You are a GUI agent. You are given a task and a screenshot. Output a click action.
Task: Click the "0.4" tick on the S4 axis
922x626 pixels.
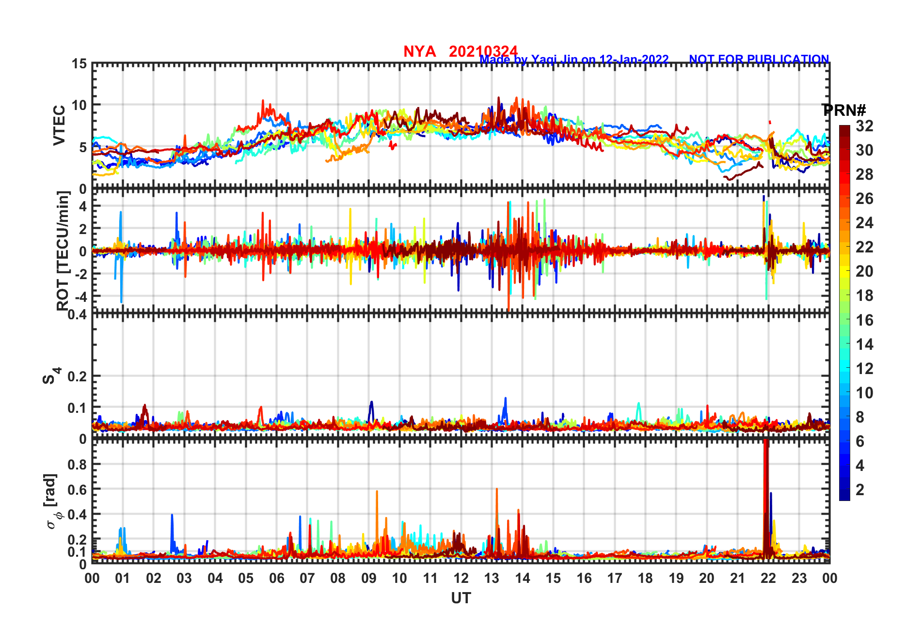point(78,315)
